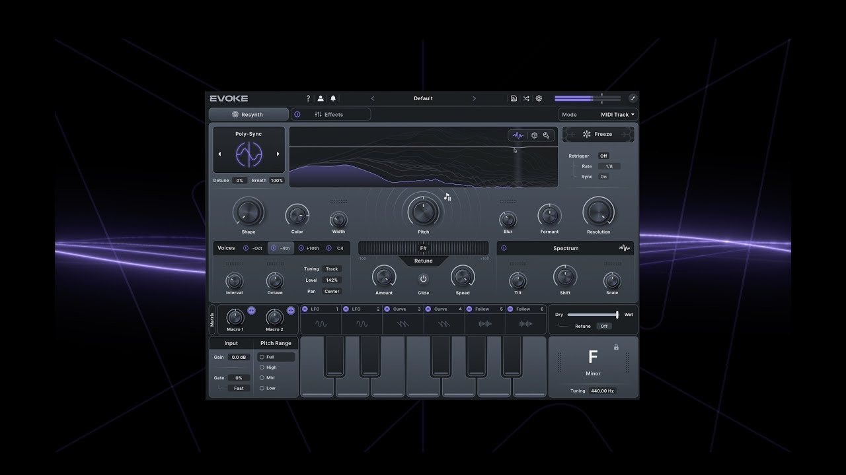Go to the previous preset arrow
The image size is (846, 475).
click(373, 98)
